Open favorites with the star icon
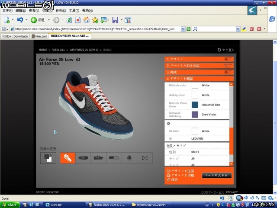This screenshot has width=277, height=208. [95, 20]
